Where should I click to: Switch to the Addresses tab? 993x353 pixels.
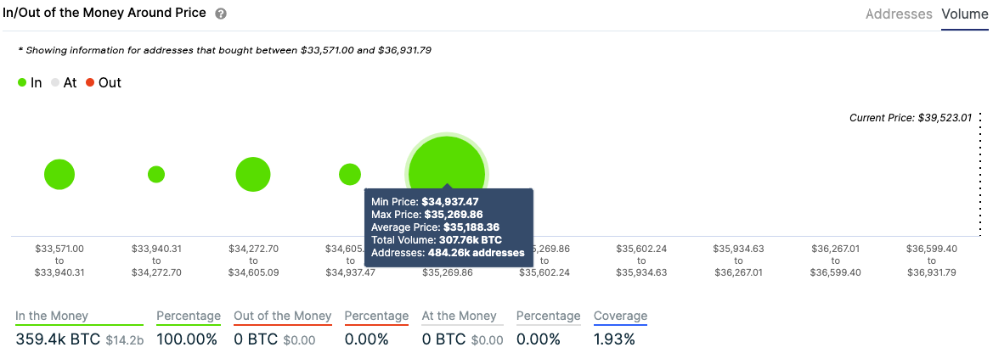pyautogui.click(x=899, y=14)
